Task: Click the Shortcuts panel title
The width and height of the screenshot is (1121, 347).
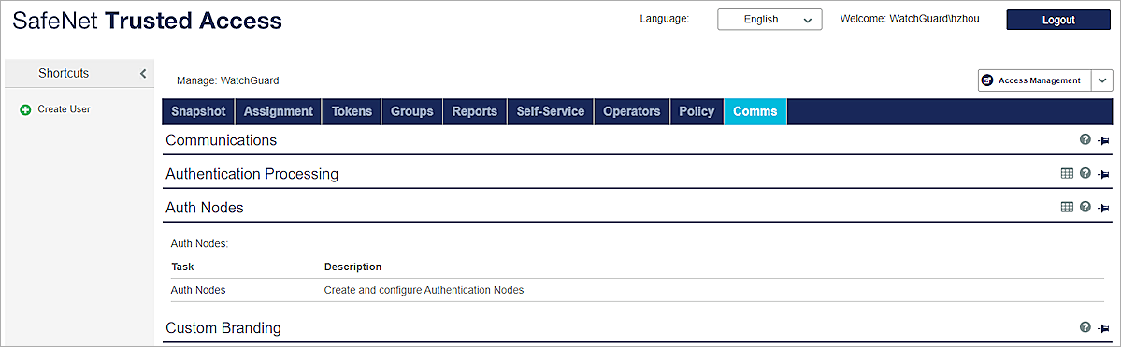Action: pyautogui.click(x=64, y=73)
